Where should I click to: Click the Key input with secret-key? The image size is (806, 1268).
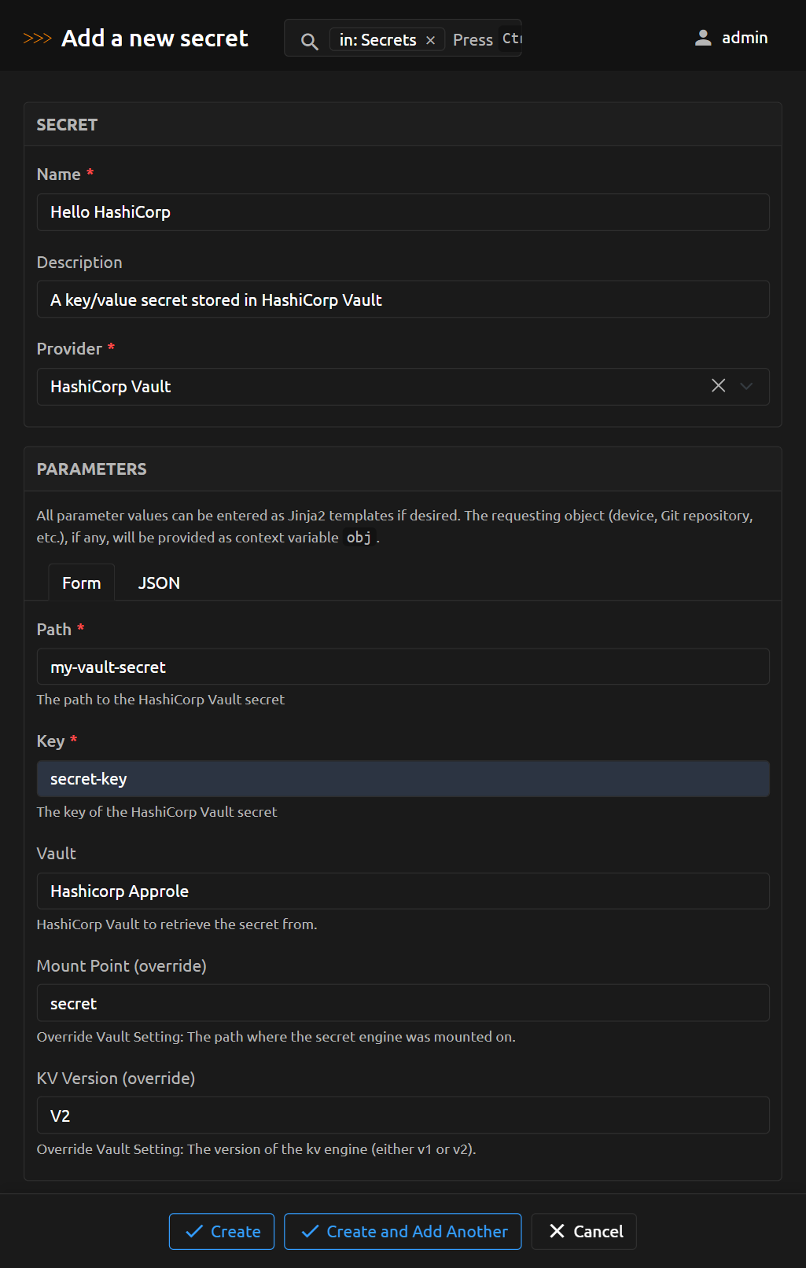403,779
